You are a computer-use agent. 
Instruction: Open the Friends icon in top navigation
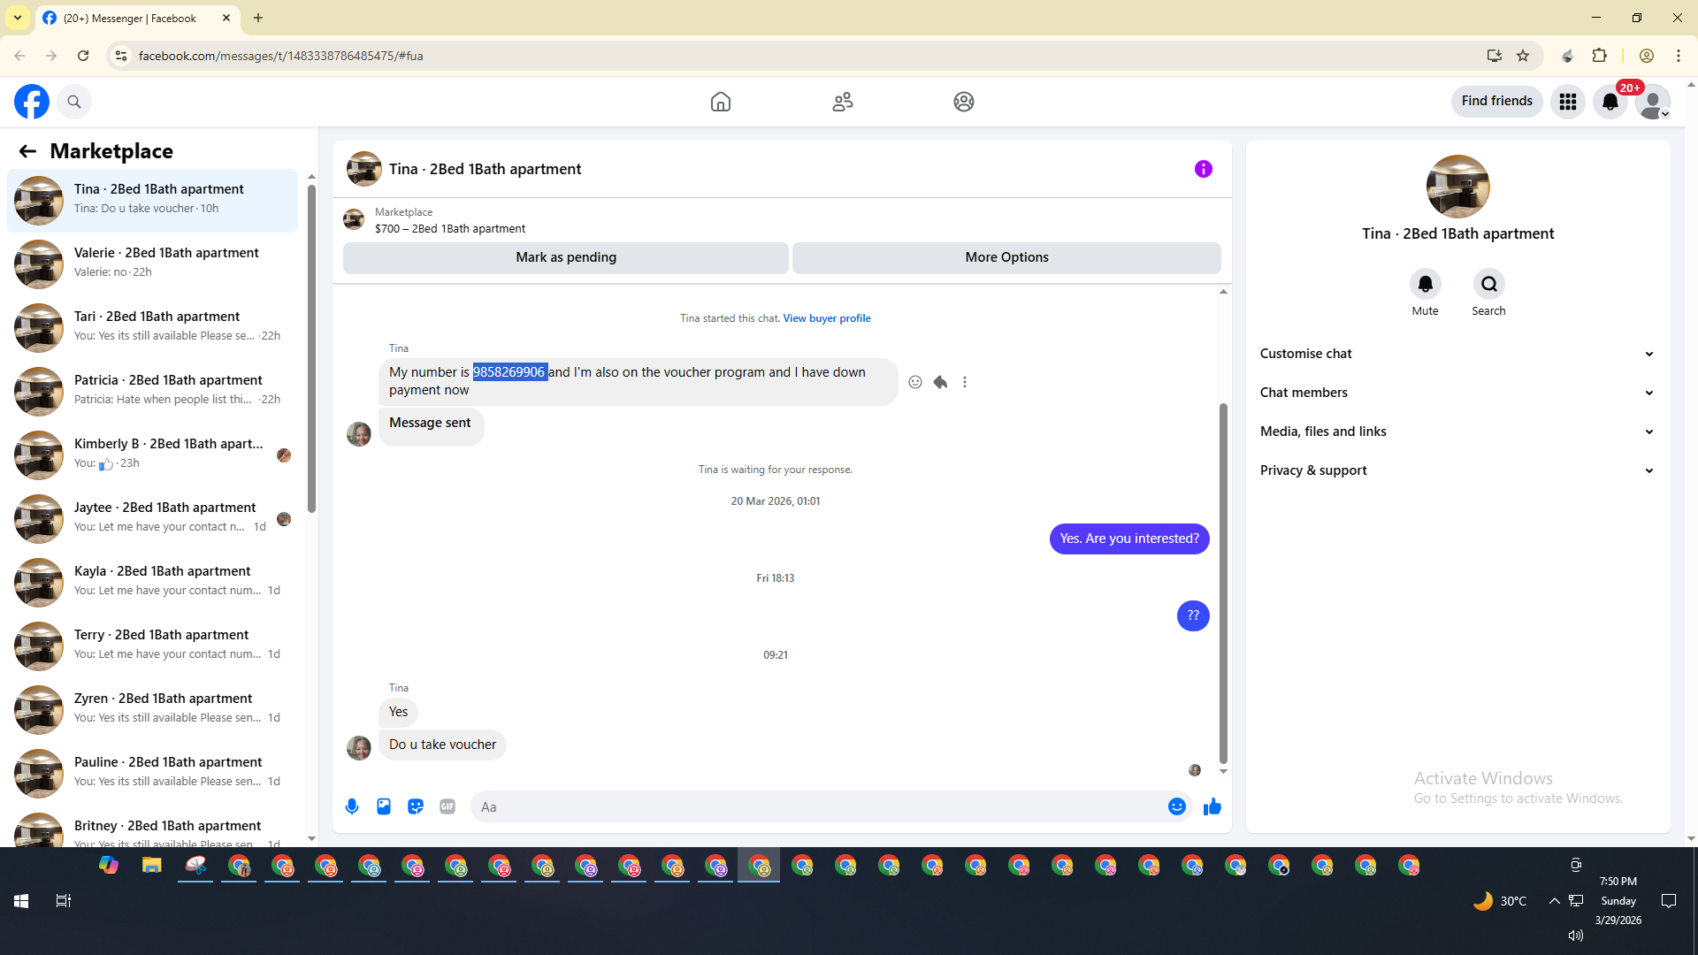coord(843,102)
